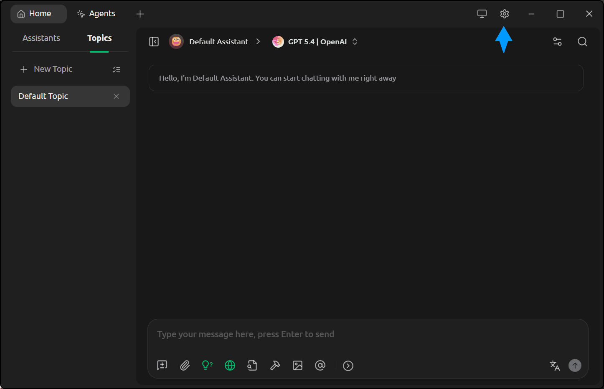Toggle the lightbulb reasoning icon
The image size is (604, 389).
click(x=207, y=366)
